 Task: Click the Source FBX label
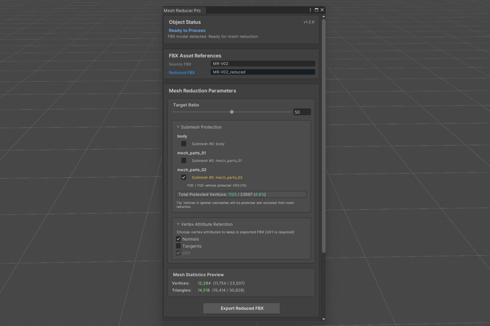[x=180, y=64]
